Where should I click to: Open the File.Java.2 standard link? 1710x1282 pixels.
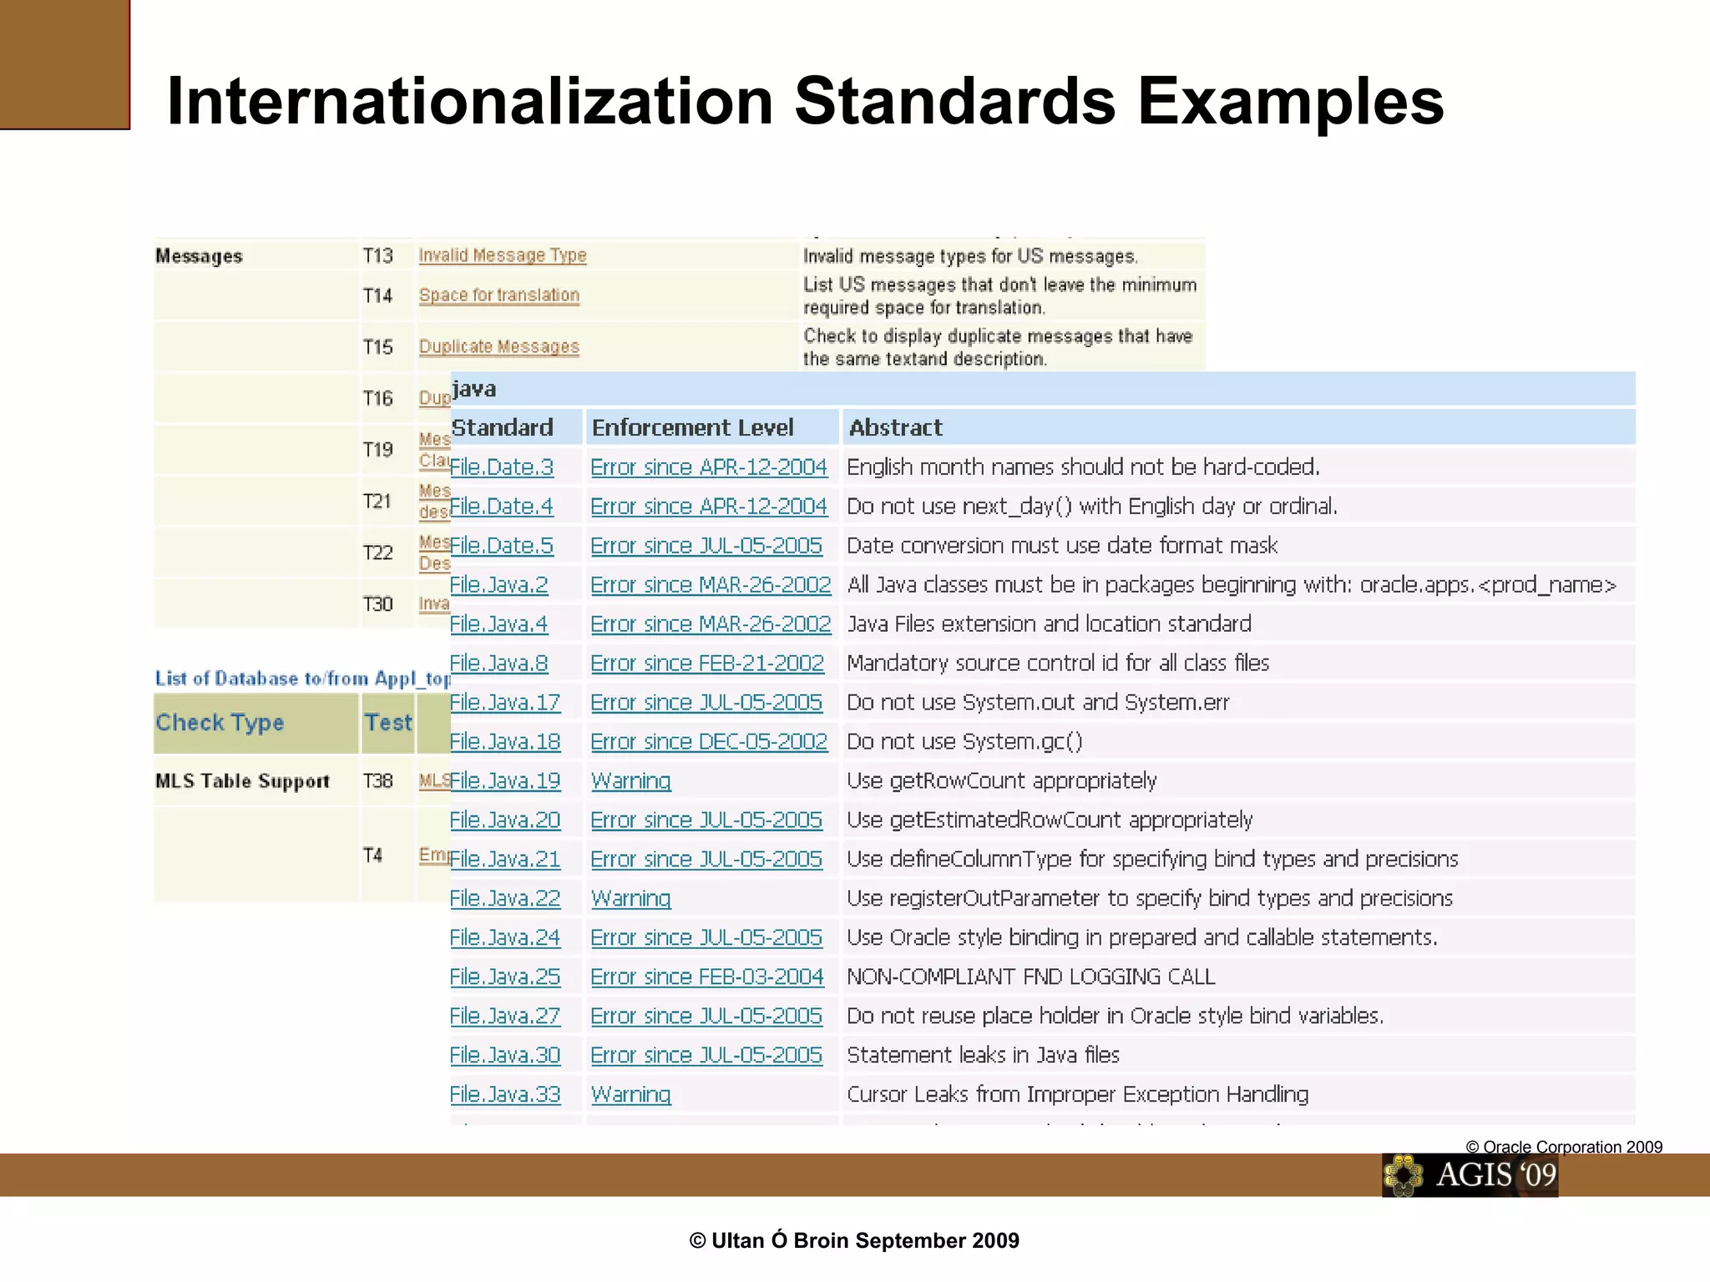click(x=499, y=584)
